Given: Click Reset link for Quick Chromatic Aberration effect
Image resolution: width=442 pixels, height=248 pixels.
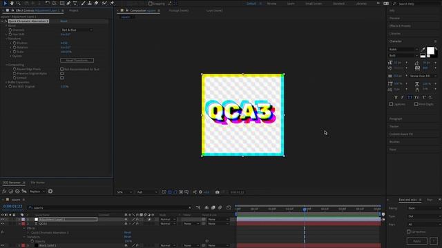Looking at the screenshot, I should pyautogui.click(x=64, y=21).
